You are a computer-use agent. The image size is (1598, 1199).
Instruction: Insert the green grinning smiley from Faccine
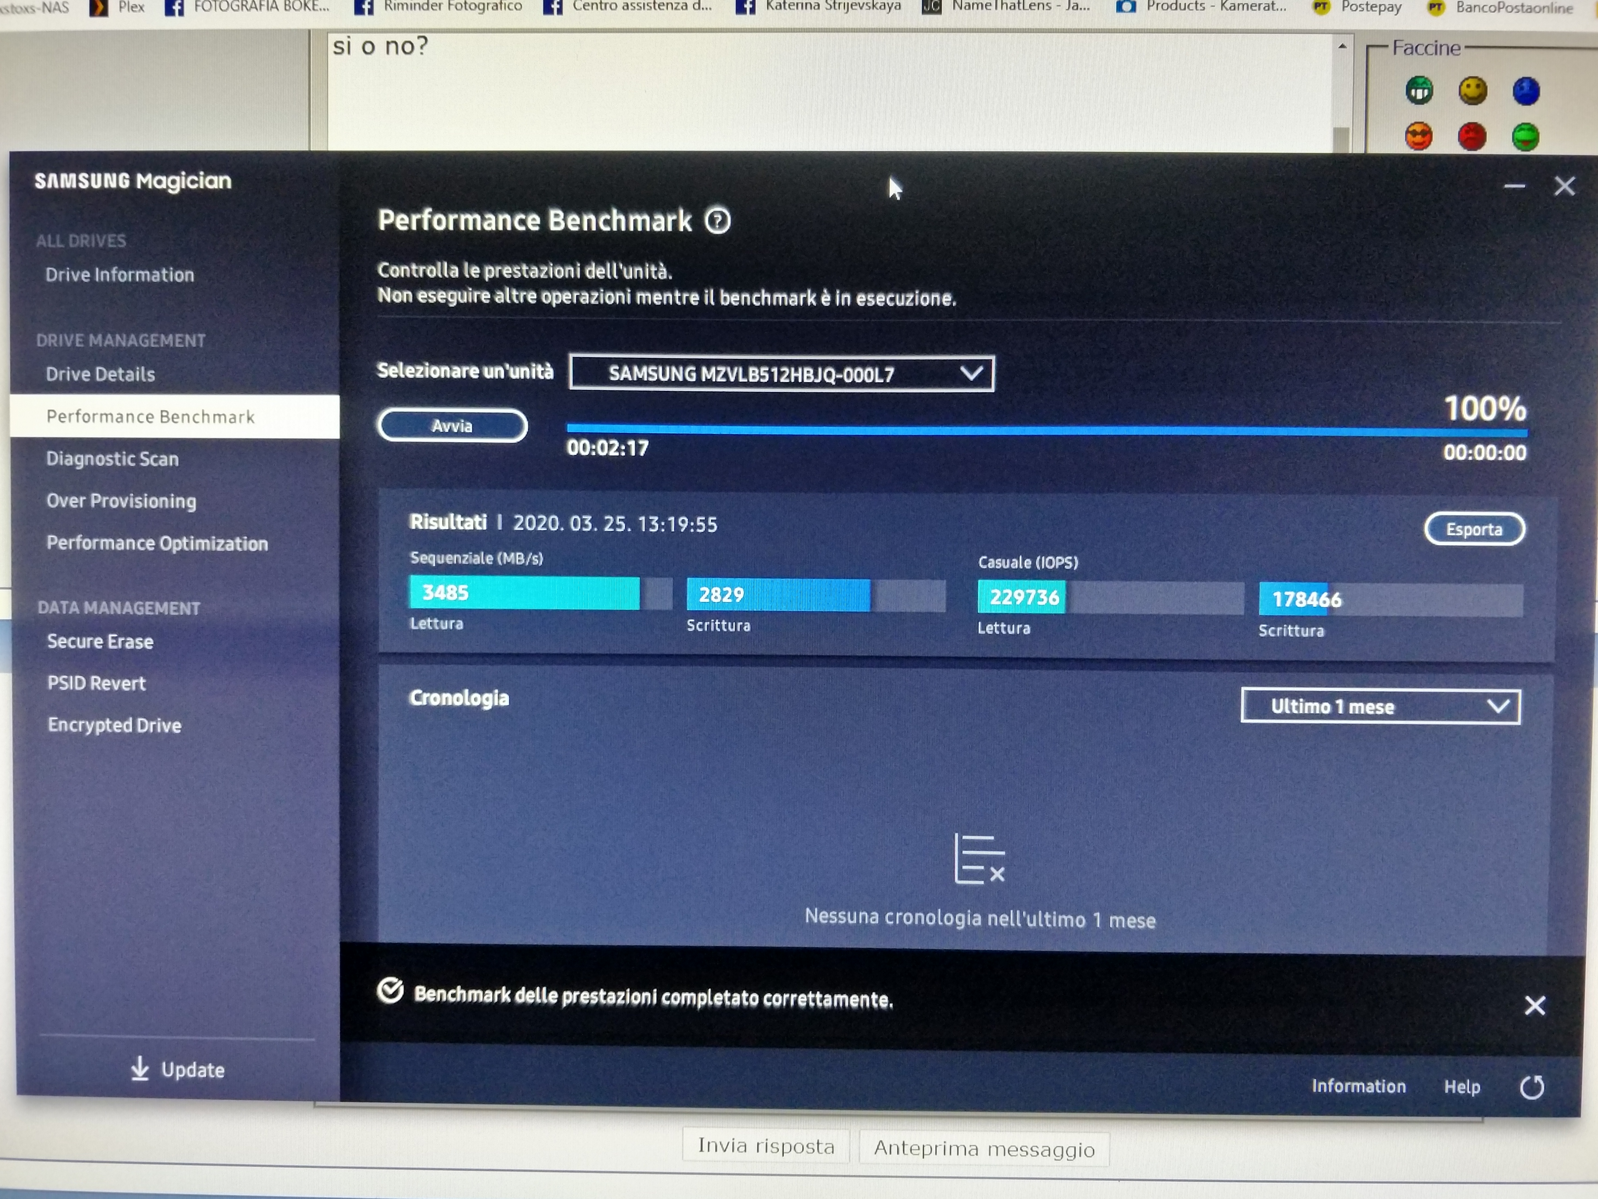pos(1419,91)
